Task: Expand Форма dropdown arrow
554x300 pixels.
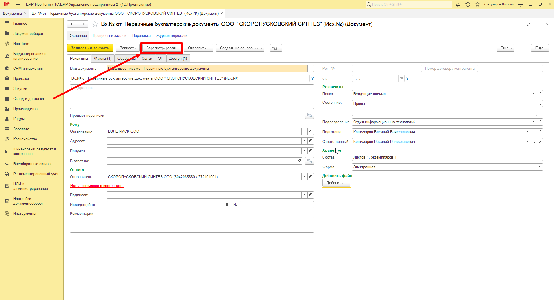Action: click(x=540, y=167)
